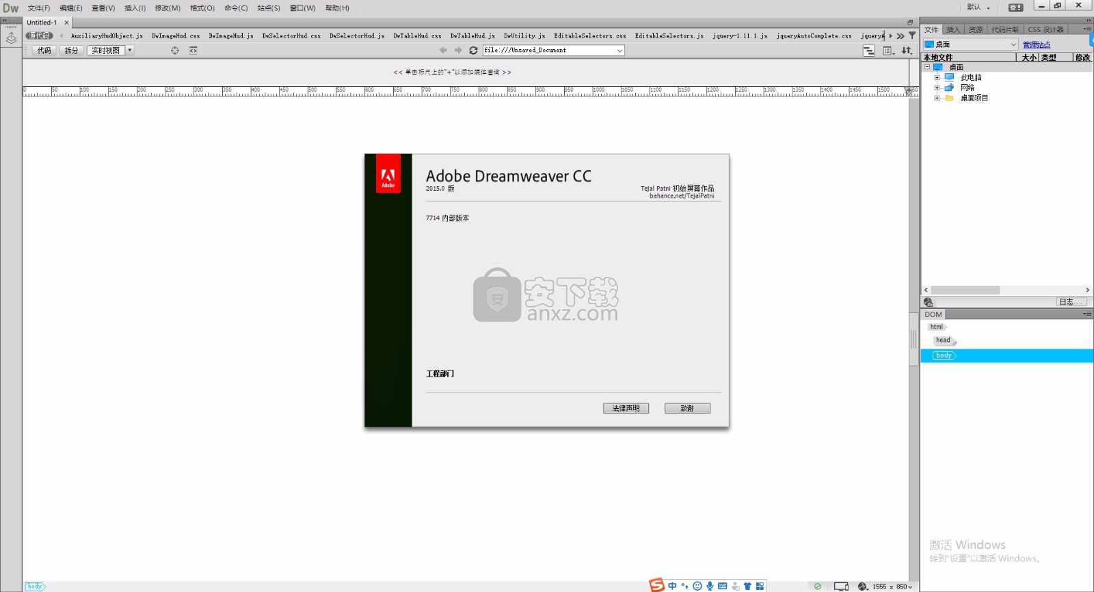1094x592 pixels.
Task: Toggle Sogou Chinese mode 中 icon
Action: click(673, 586)
